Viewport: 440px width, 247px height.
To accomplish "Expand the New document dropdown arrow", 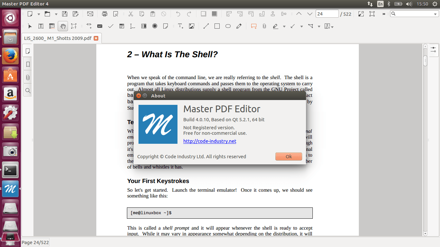I will 39,14.
